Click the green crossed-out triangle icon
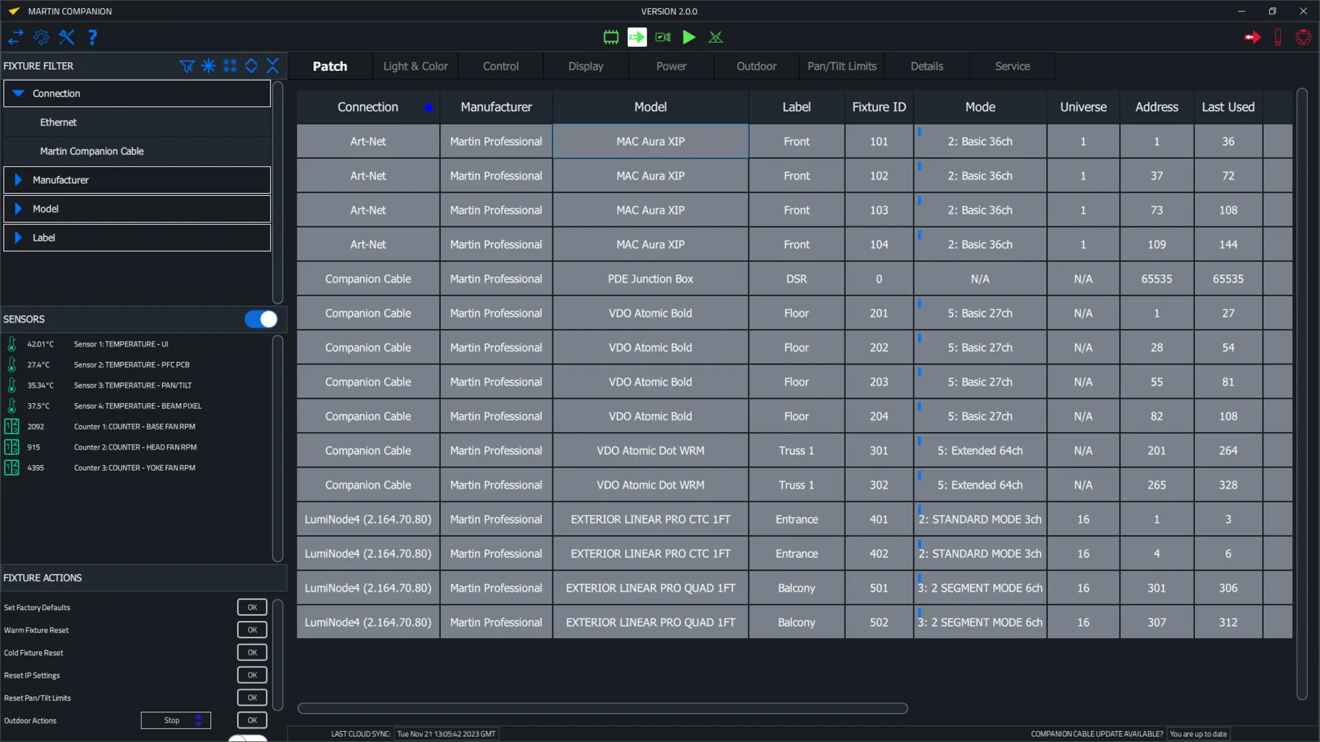 pyautogui.click(x=715, y=37)
